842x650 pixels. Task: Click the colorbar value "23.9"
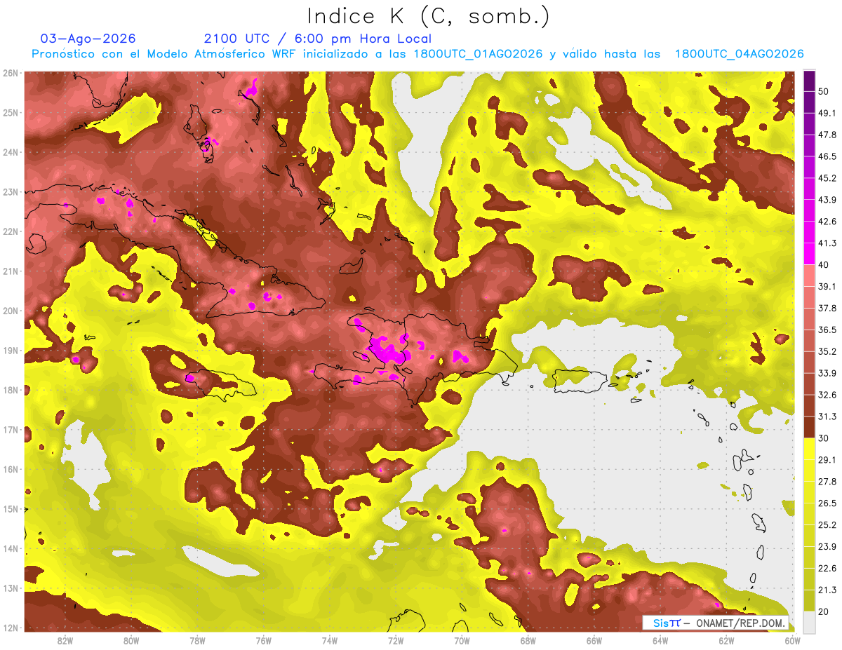click(x=827, y=546)
